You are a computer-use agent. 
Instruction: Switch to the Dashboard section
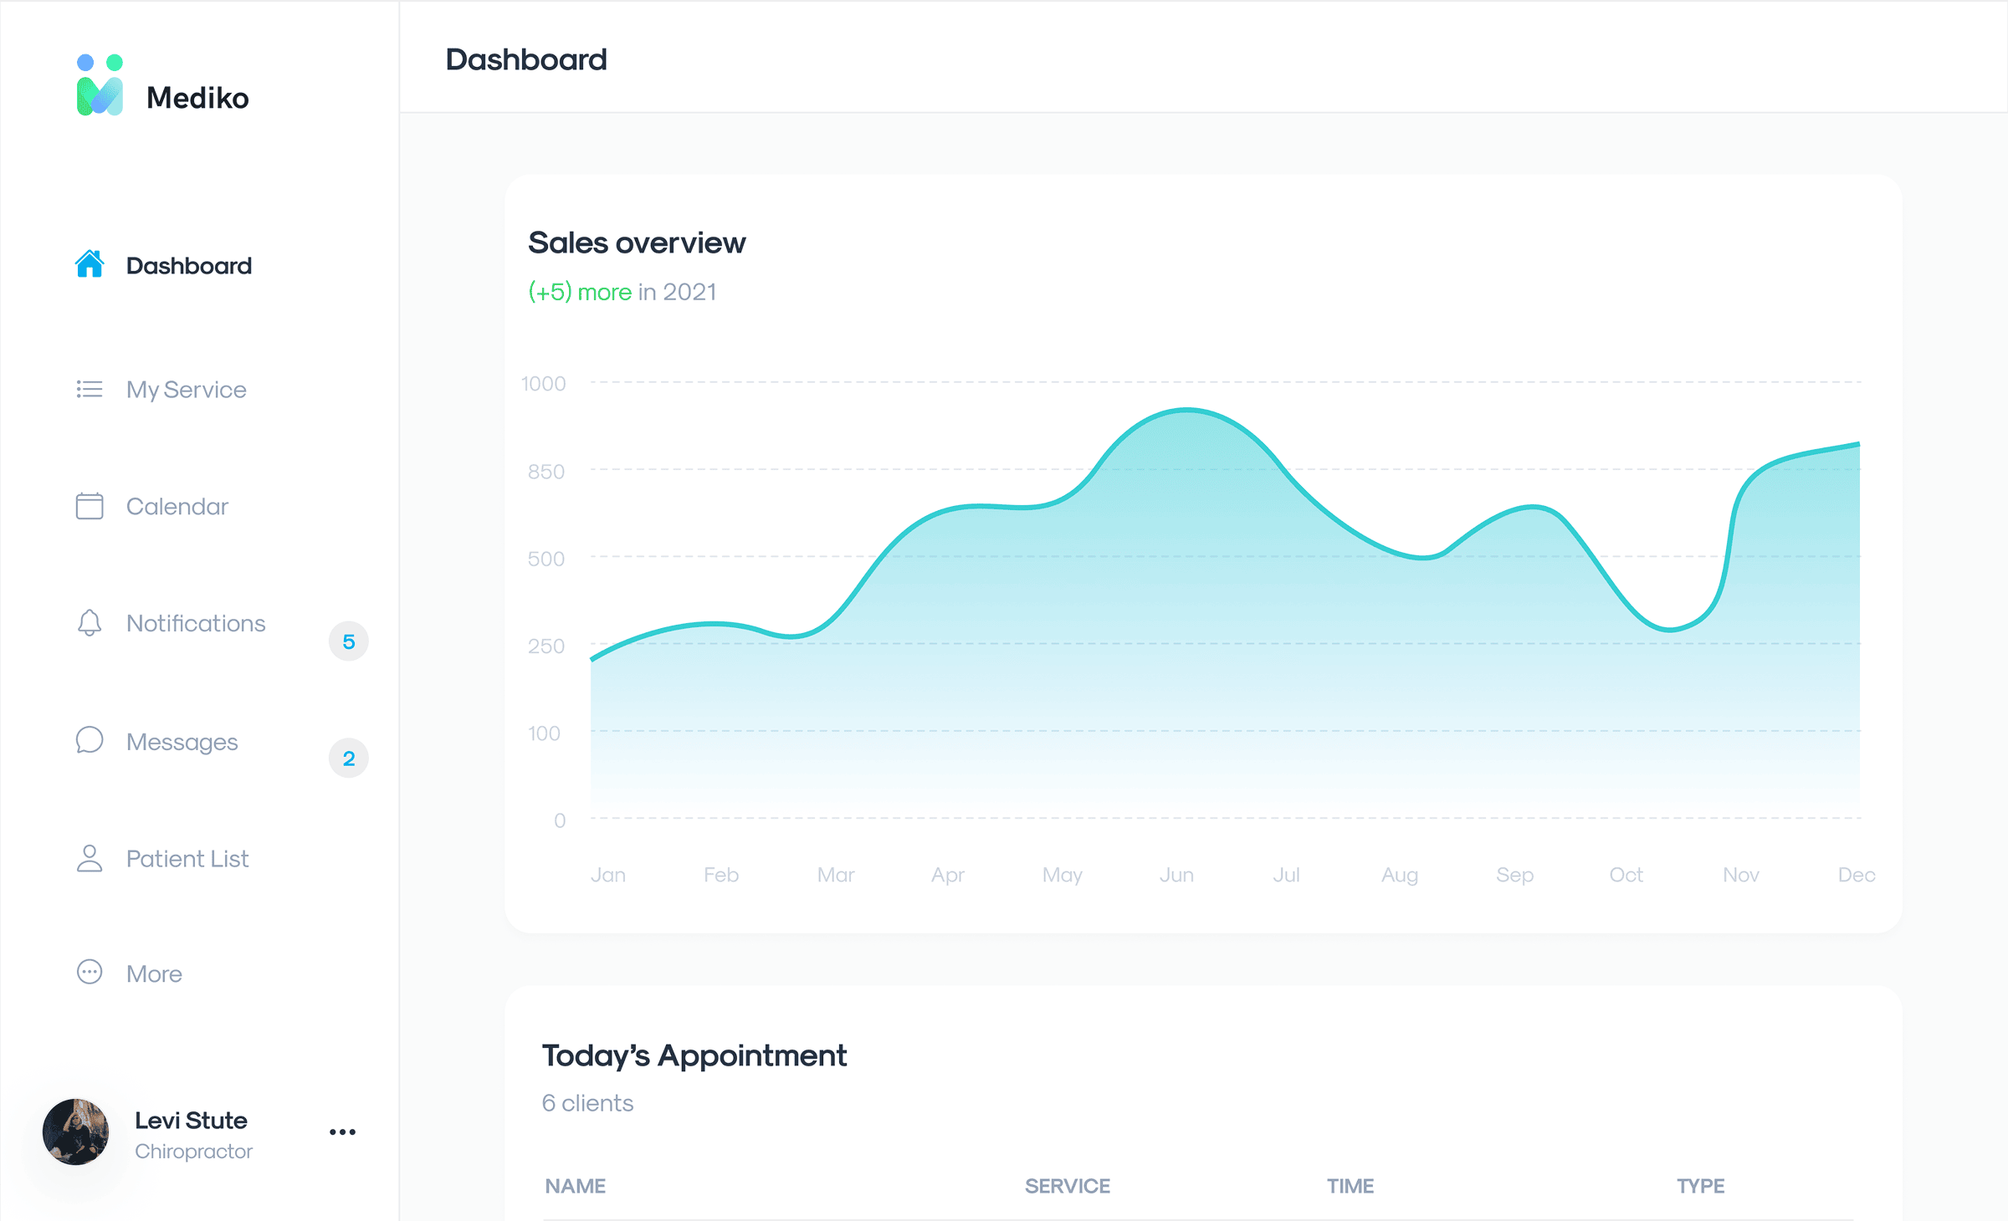coord(188,265)
